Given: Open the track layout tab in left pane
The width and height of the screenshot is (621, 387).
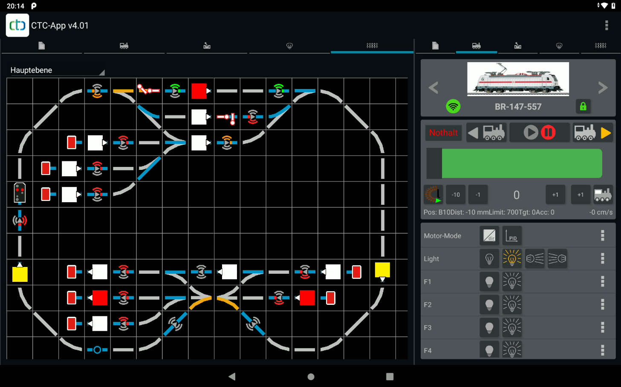Looking at the screenshot, I should (x=372, y=46).
